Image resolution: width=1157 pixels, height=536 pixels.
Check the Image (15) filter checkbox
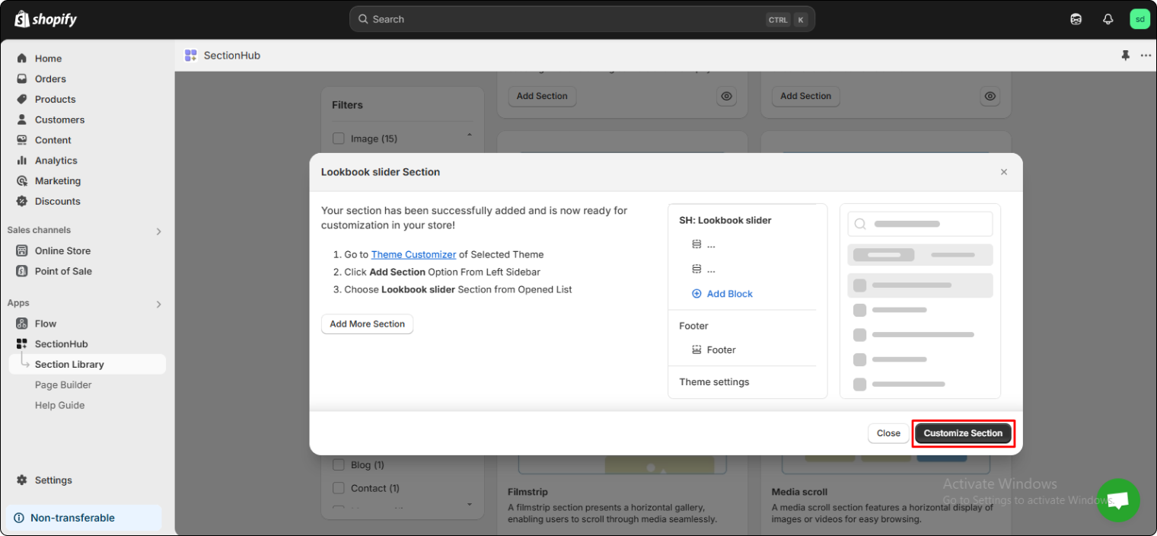click(x=339, y=139)
